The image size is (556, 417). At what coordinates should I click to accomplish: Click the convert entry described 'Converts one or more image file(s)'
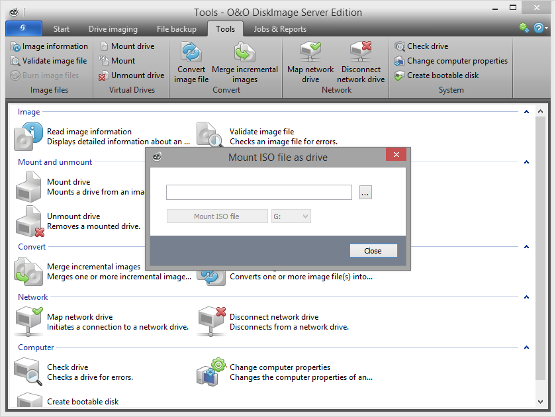pyautogui.click(x=285, y=277)
